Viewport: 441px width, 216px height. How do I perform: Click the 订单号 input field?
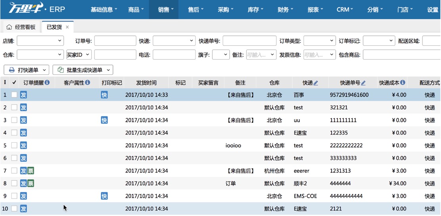(x=115, y=41)
